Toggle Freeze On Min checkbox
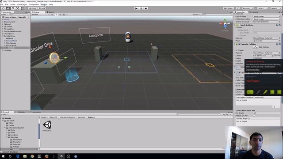 click(254, 116)
